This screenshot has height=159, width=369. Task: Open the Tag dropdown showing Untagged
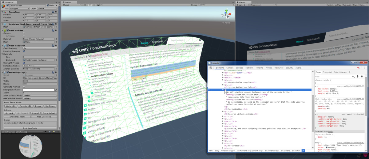pos(19,9)
